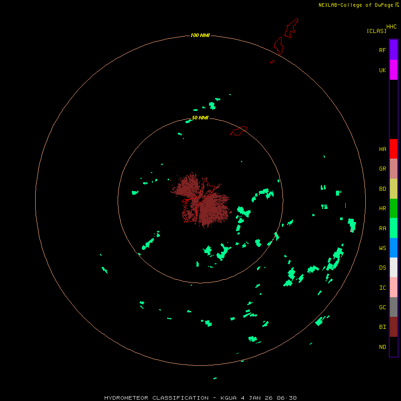Viewport: 401px width, 401px height.
Task: Click the RF legend label
Action: click(x=382, y=50)
